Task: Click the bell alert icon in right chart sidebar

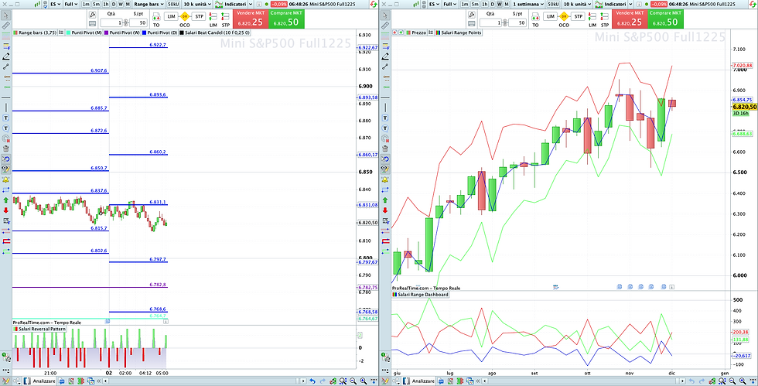Action: 385,179
